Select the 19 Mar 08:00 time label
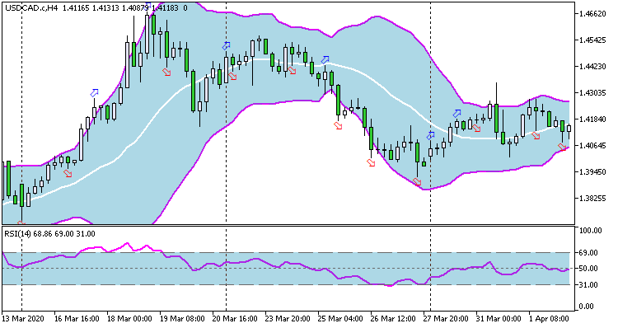Image resolution: width=618 pixels, height=328 pixels. [182, 319]
